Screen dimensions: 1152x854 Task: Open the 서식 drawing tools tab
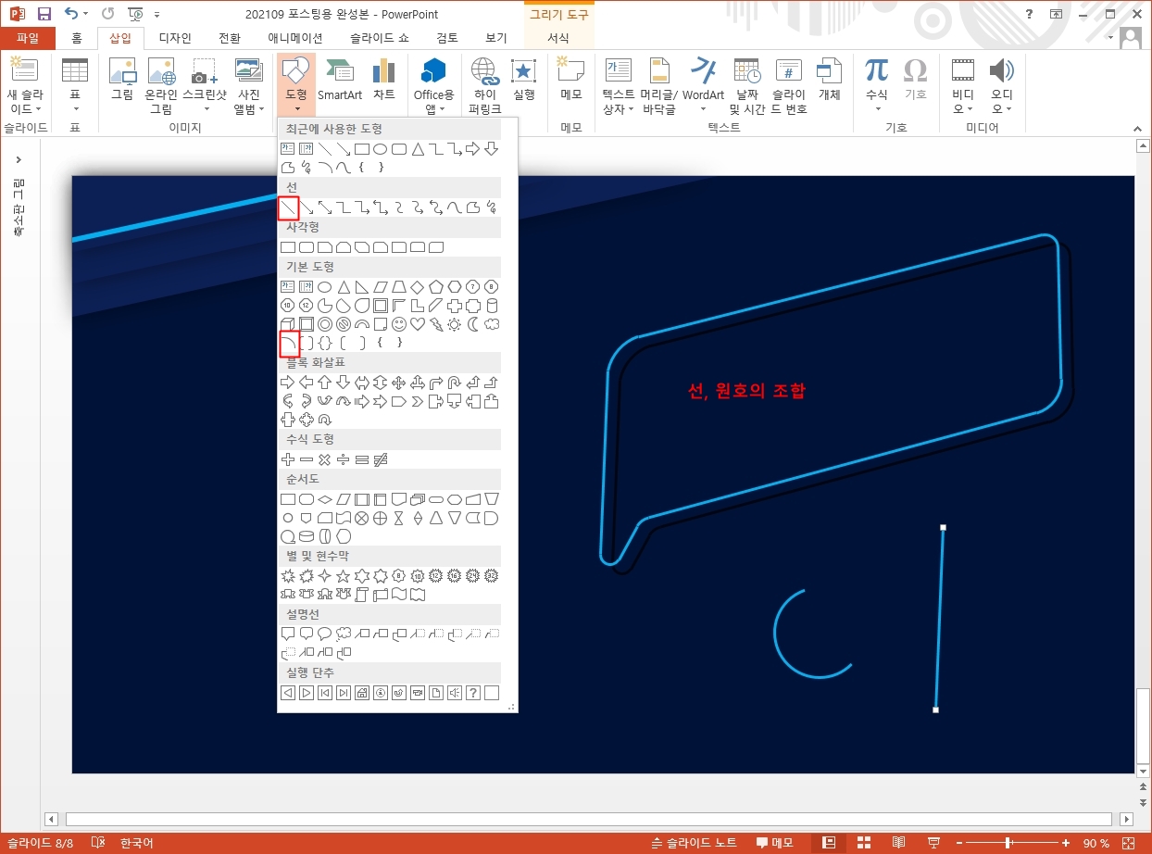pyautogui.click(x=558, y=38)
